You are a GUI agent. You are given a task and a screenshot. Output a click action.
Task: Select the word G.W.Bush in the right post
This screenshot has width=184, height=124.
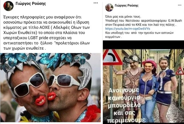(175, 21)
